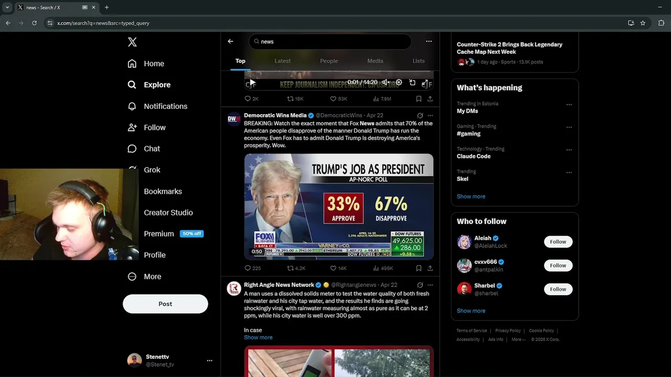This screenshot has height=377, width=671.
Task: Expand Right Angle News post text
Action: (258, 337)
